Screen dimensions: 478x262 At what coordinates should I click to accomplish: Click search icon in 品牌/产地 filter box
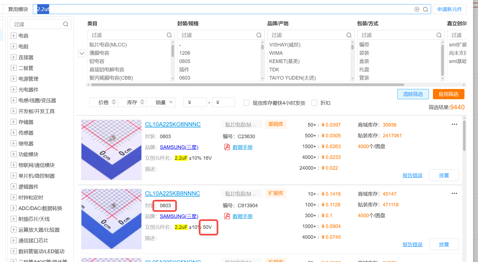point(349,35)
